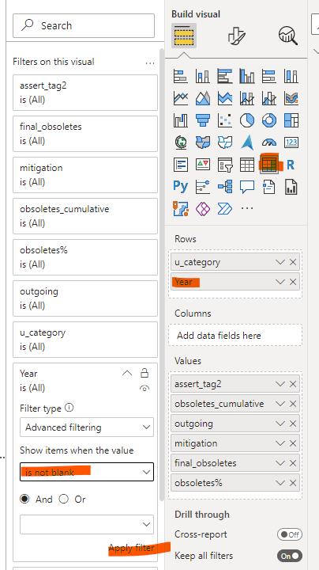Select the 100% stacked column chart visual

[x=291, y=76]
